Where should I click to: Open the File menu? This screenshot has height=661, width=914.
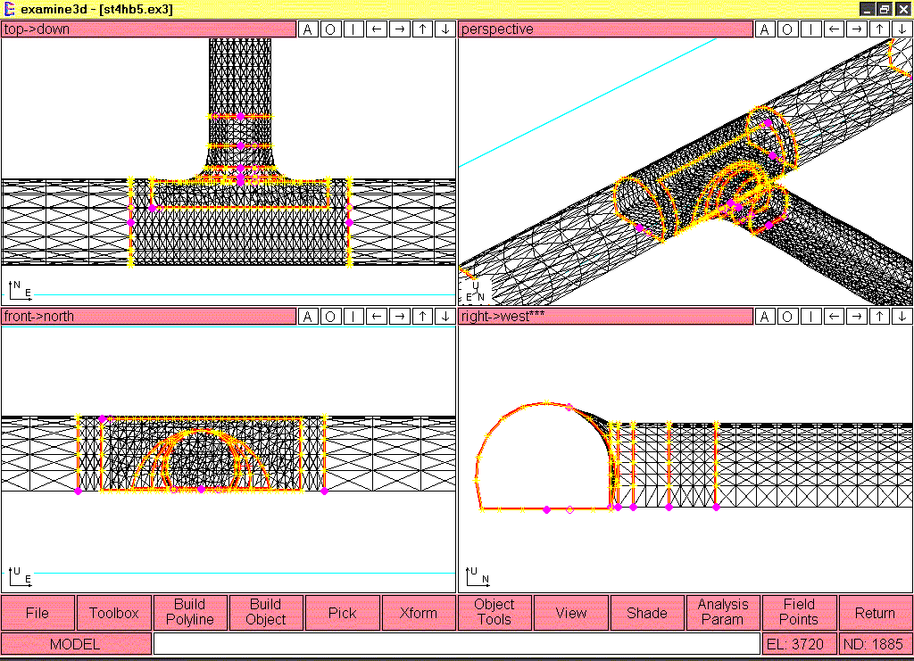coord(37,613)
